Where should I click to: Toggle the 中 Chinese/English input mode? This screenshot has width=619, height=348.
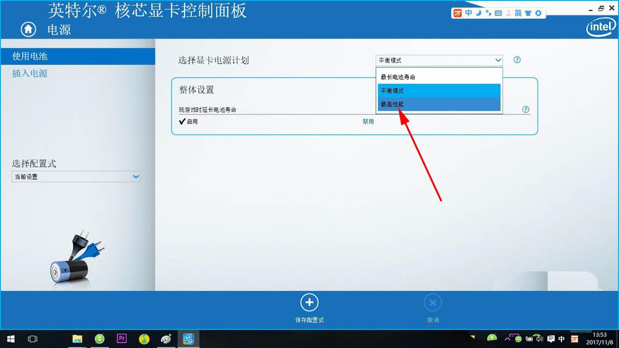click(468, 13)
